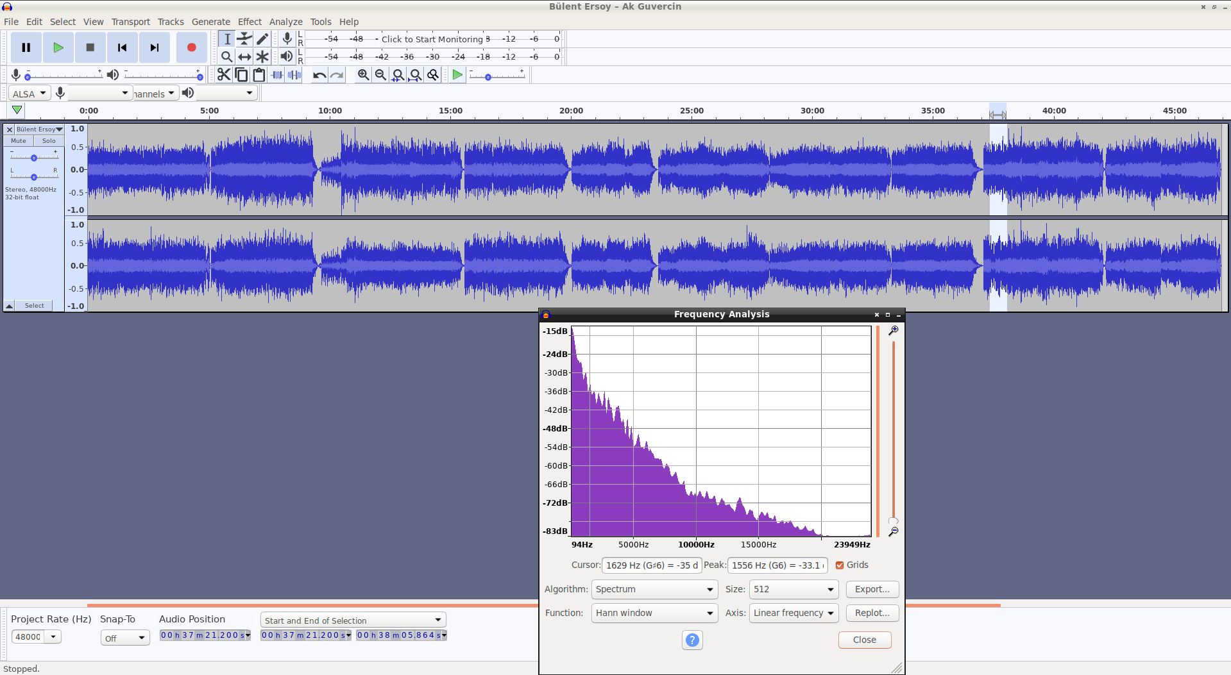
Task: Click the Cut scissors icon
Action: pyautogui.click(x=224, y=75)
